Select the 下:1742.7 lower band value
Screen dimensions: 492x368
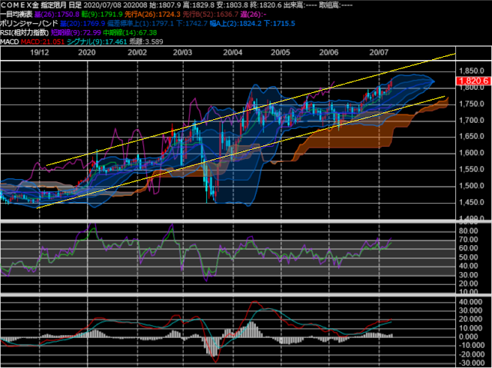[191, 23]
